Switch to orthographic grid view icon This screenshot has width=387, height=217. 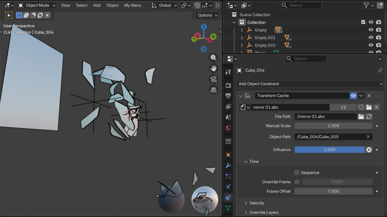click(213, 90)
